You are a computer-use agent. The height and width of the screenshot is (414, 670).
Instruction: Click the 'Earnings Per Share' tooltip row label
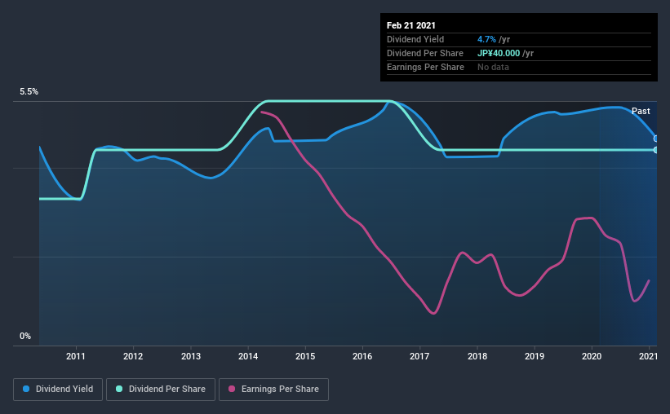[425, 67]
